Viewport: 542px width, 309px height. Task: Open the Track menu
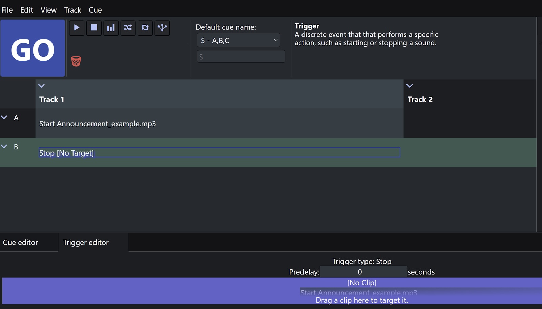(x=72, y=10)
